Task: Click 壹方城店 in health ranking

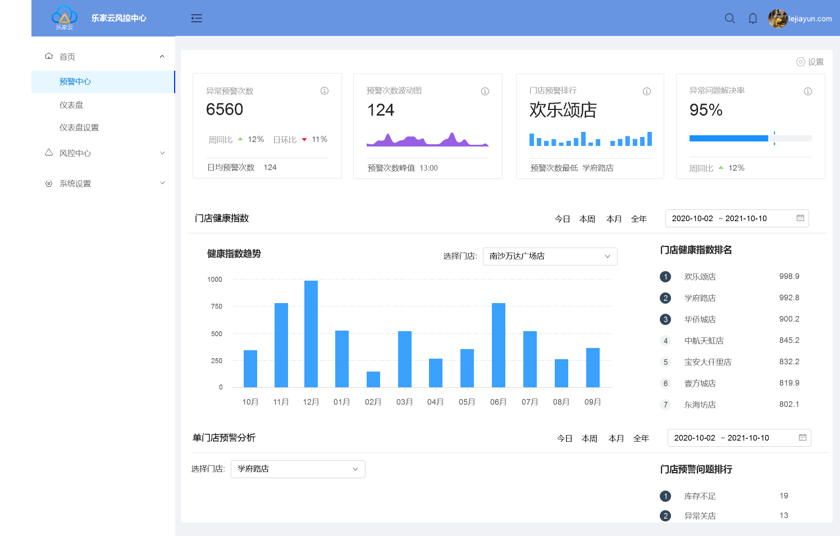Action: 700,383
